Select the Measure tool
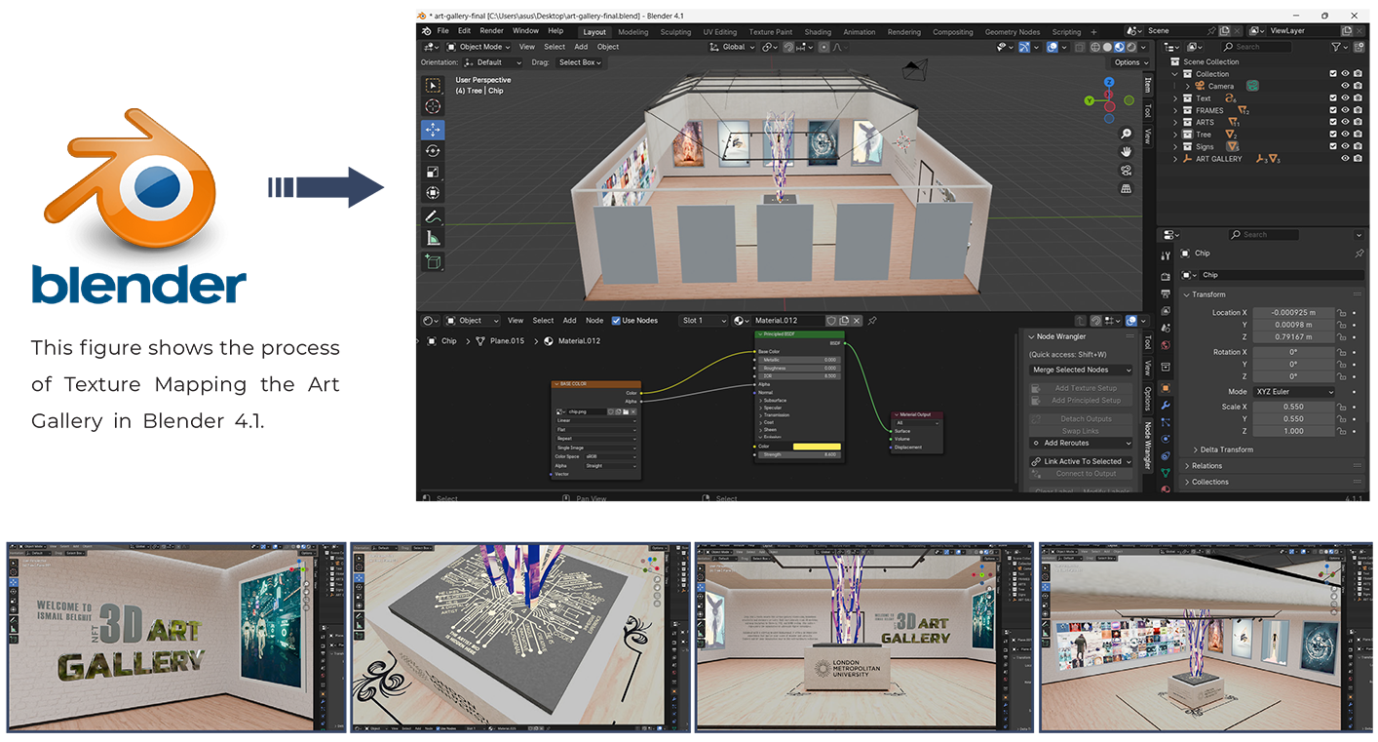1378x742 pixels. coord(433,238)
